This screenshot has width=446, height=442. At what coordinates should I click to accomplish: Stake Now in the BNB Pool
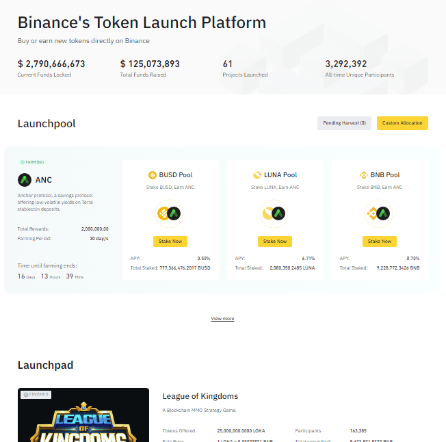[x=380, y=242]
